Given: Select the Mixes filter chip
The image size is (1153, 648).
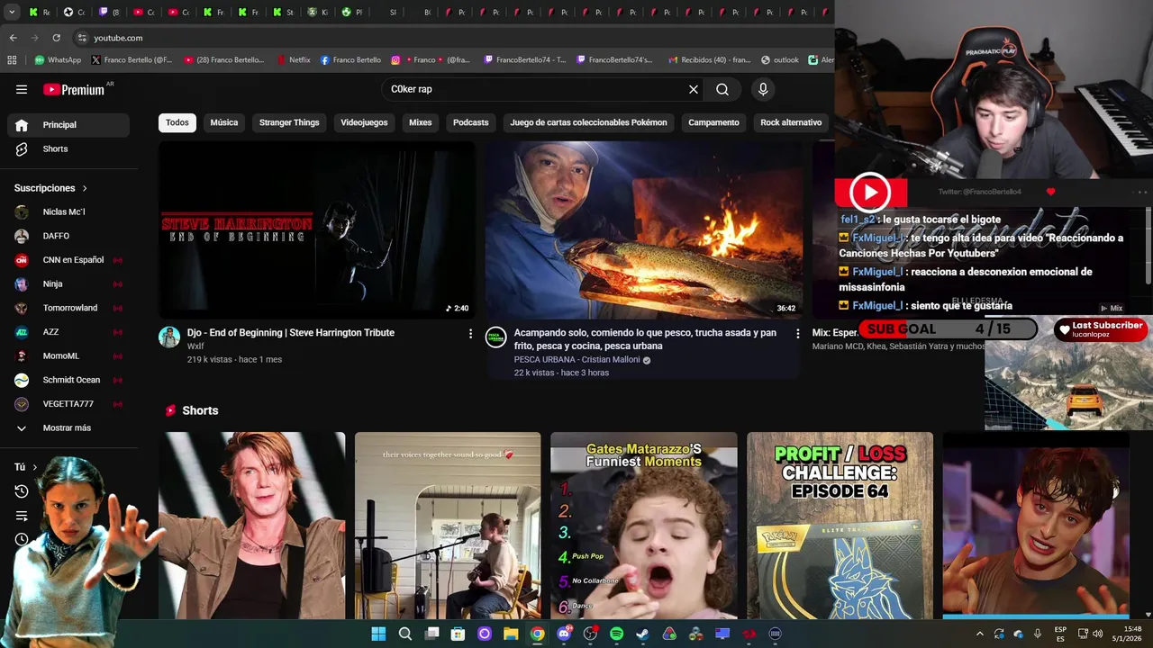Looking at the screenshot, I should coord(421,122).
